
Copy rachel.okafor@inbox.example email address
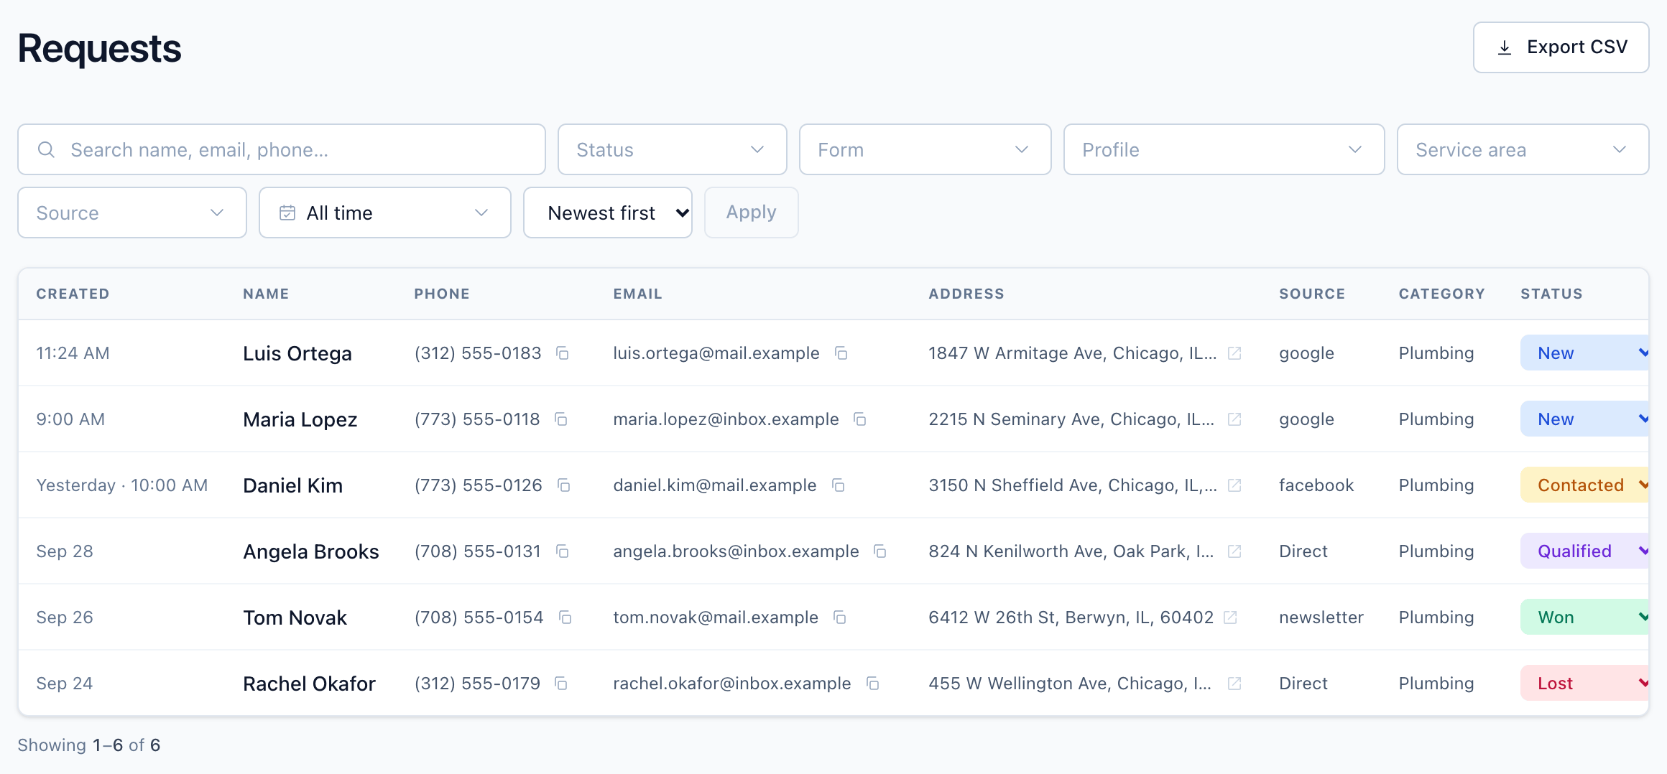873,684
